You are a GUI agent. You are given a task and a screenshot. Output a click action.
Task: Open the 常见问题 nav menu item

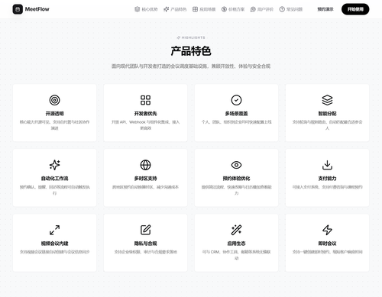pyautogui.click(x=291, y=9)
